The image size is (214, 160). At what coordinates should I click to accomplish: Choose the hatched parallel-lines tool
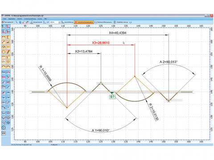[x=8, y=52]
